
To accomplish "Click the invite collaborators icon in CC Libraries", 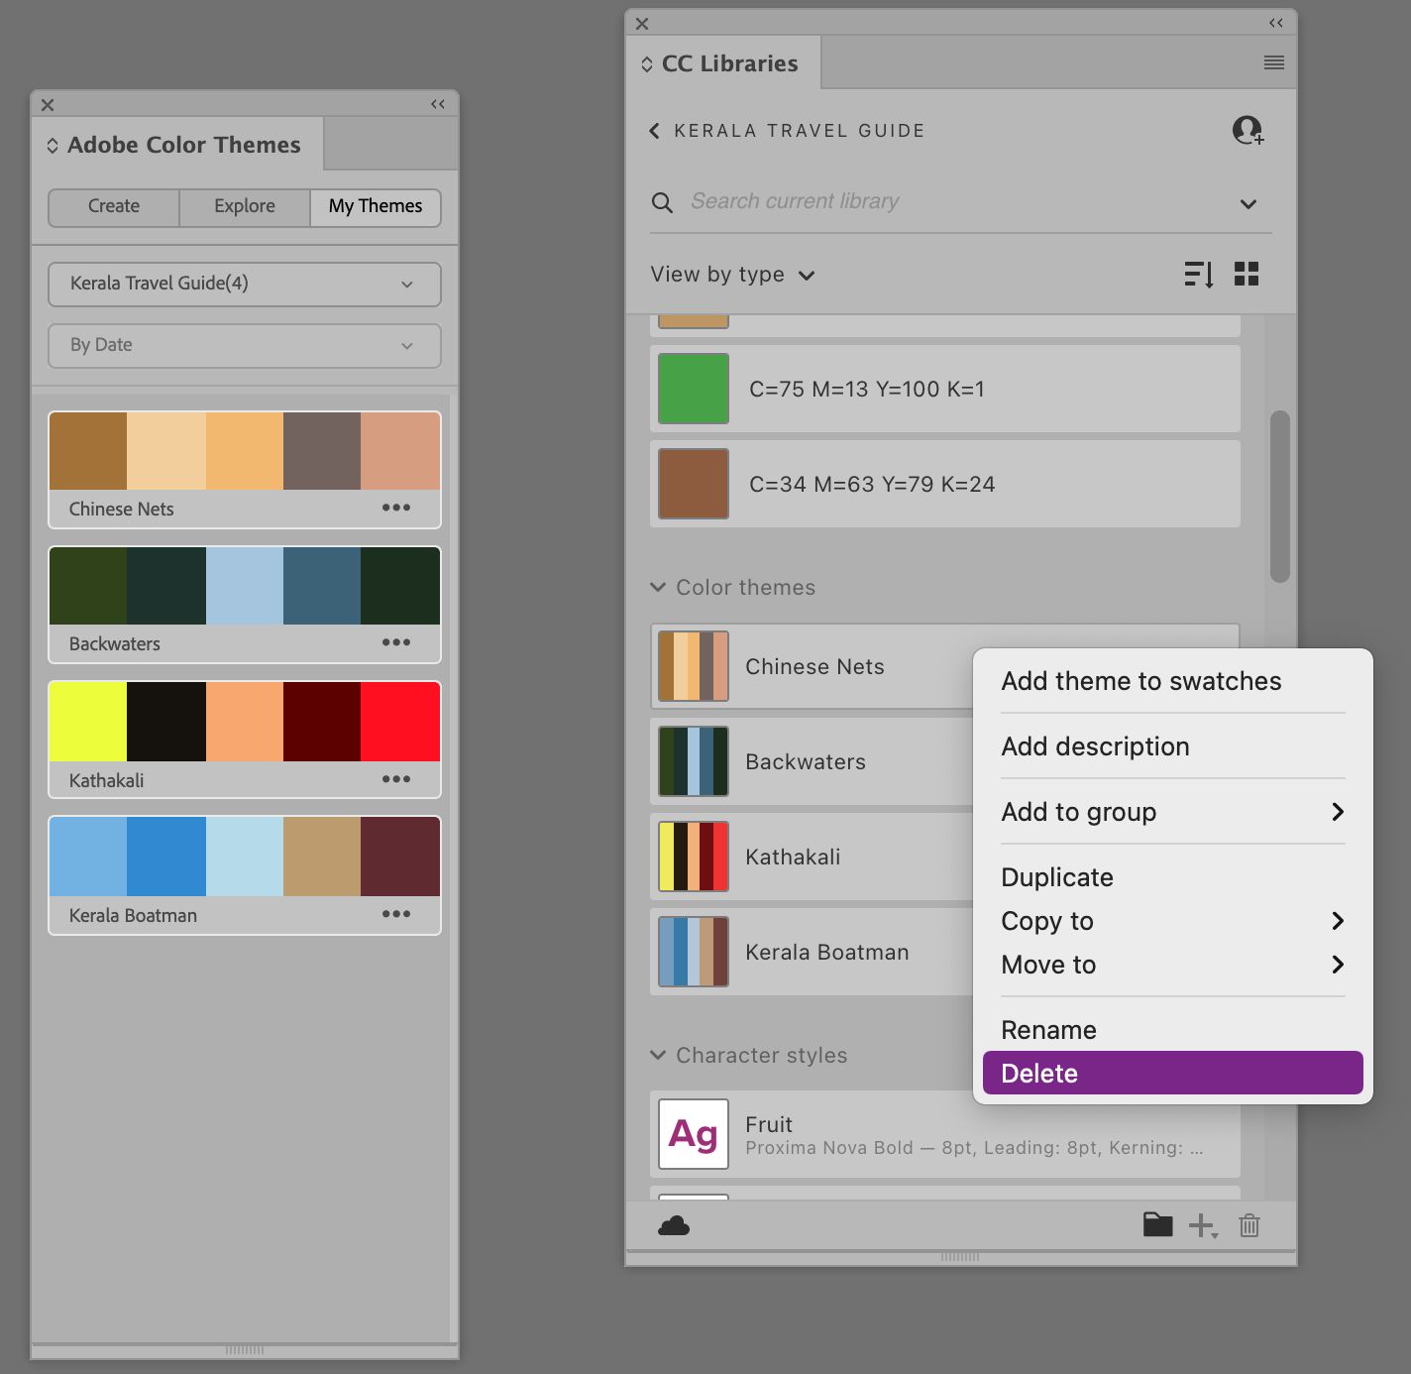I will click(1248, 130).
